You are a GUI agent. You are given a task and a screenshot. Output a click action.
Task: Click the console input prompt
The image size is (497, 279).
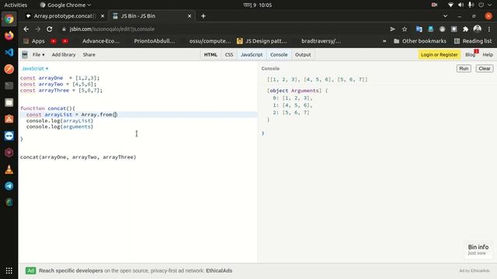tap(262, 133)
